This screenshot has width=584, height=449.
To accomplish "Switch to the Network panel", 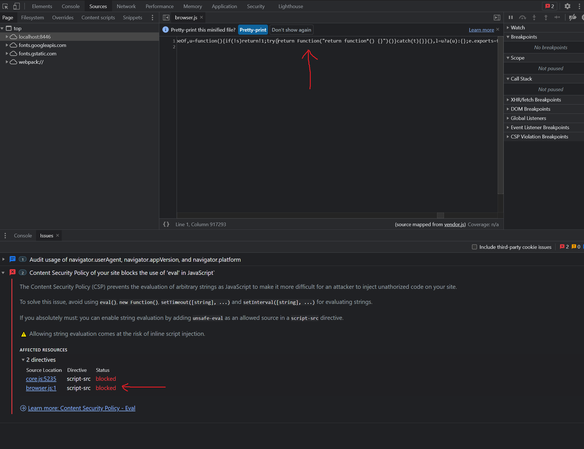I will [126, 6].
